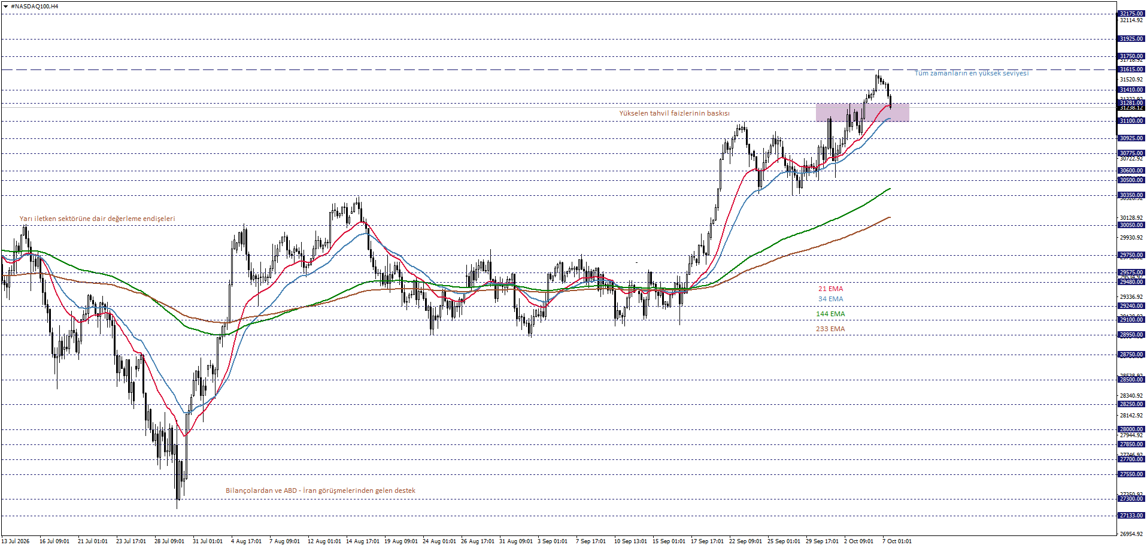Screen dimensions: 1147x548
Task: Click the 17 Sep 17:01 time label
Action: pos(707,541)
